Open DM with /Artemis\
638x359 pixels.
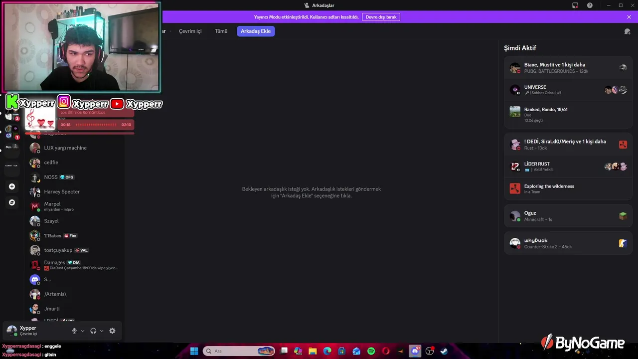click(75, 294)
